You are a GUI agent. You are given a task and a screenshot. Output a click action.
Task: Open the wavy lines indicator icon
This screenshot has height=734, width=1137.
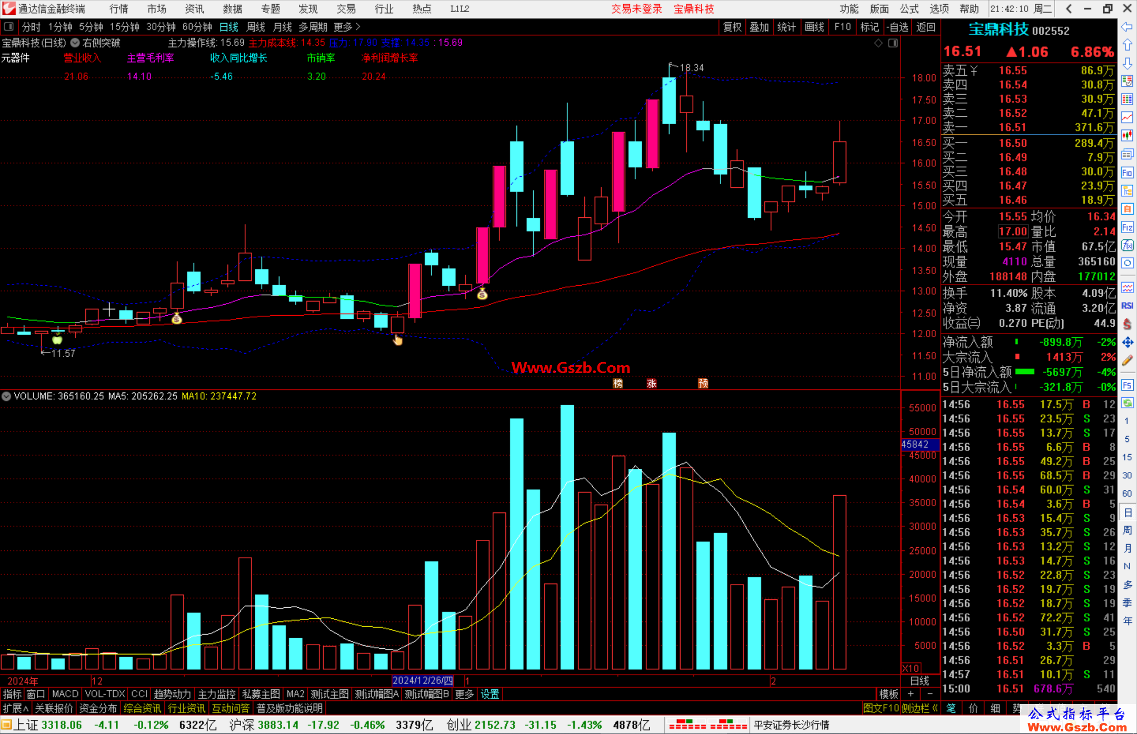click(1127, 287)
